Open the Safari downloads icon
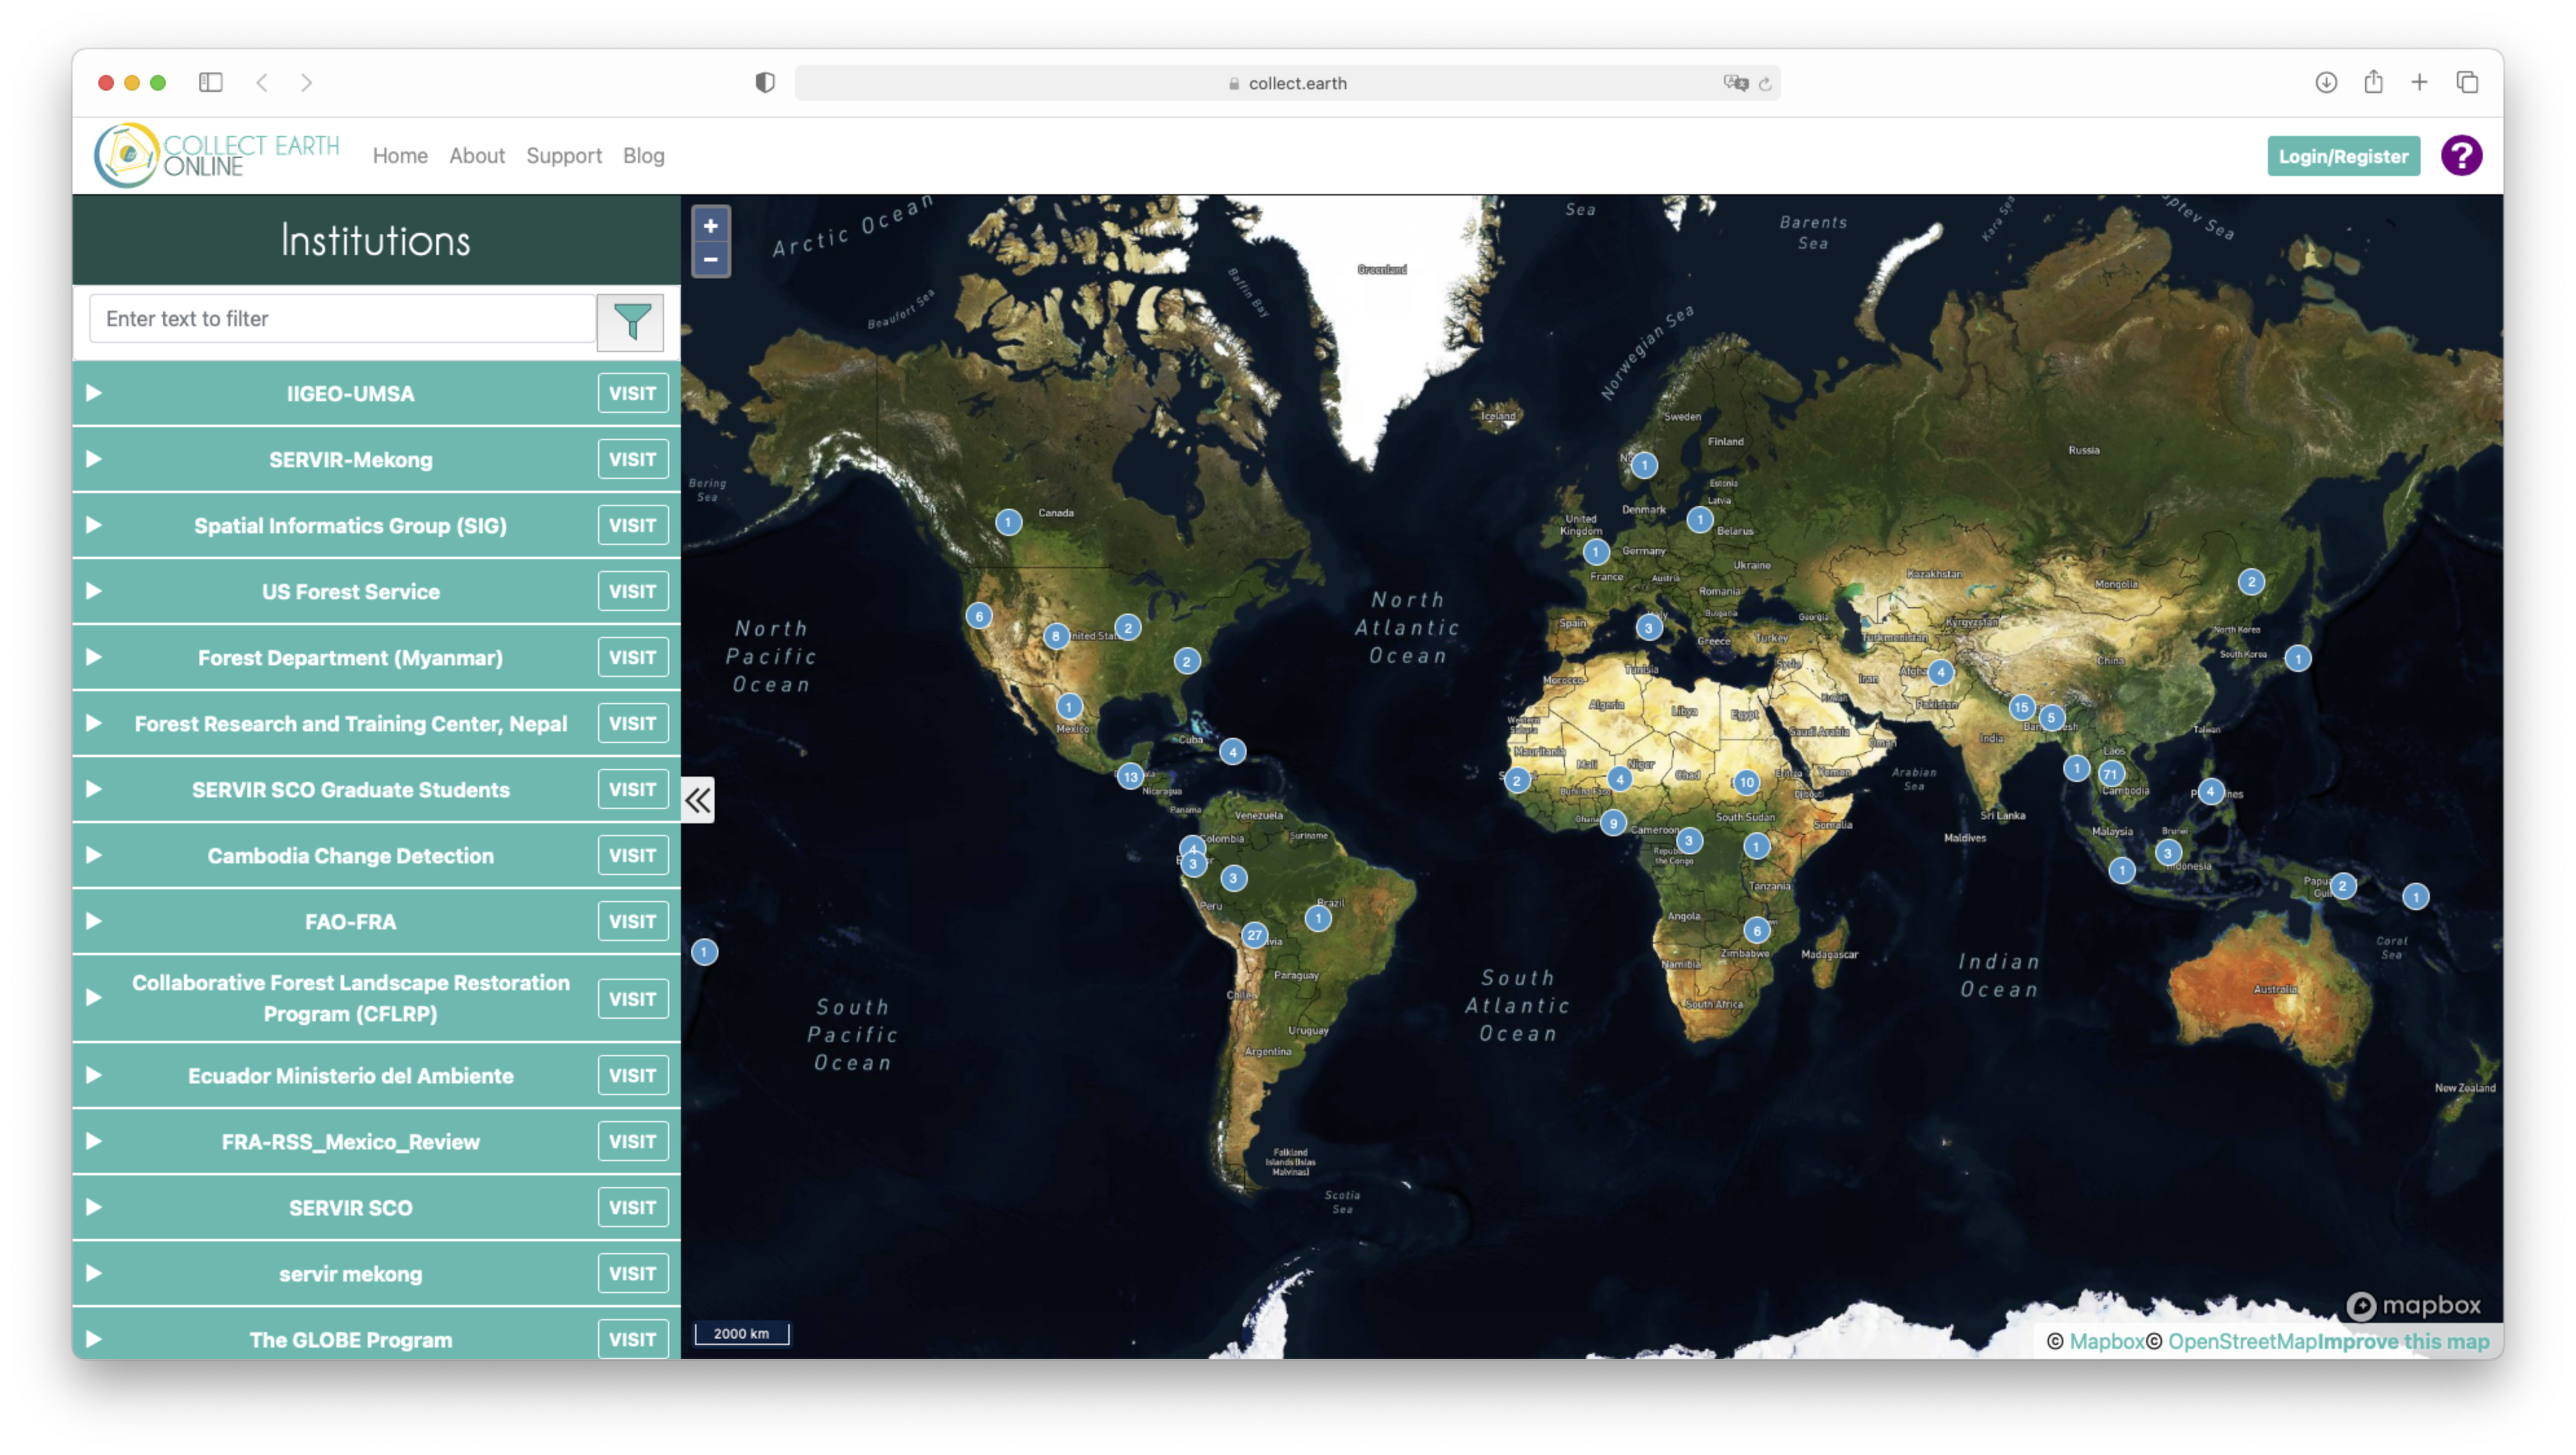This screenshot has height=1455, width=2576. click(2326, 83)
